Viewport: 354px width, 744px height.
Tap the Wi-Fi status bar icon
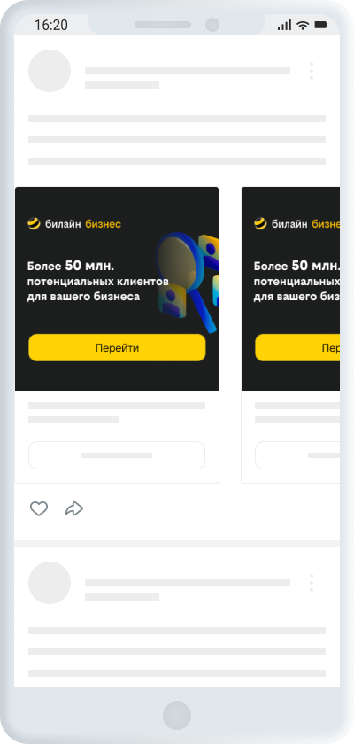tap(303, 25)
